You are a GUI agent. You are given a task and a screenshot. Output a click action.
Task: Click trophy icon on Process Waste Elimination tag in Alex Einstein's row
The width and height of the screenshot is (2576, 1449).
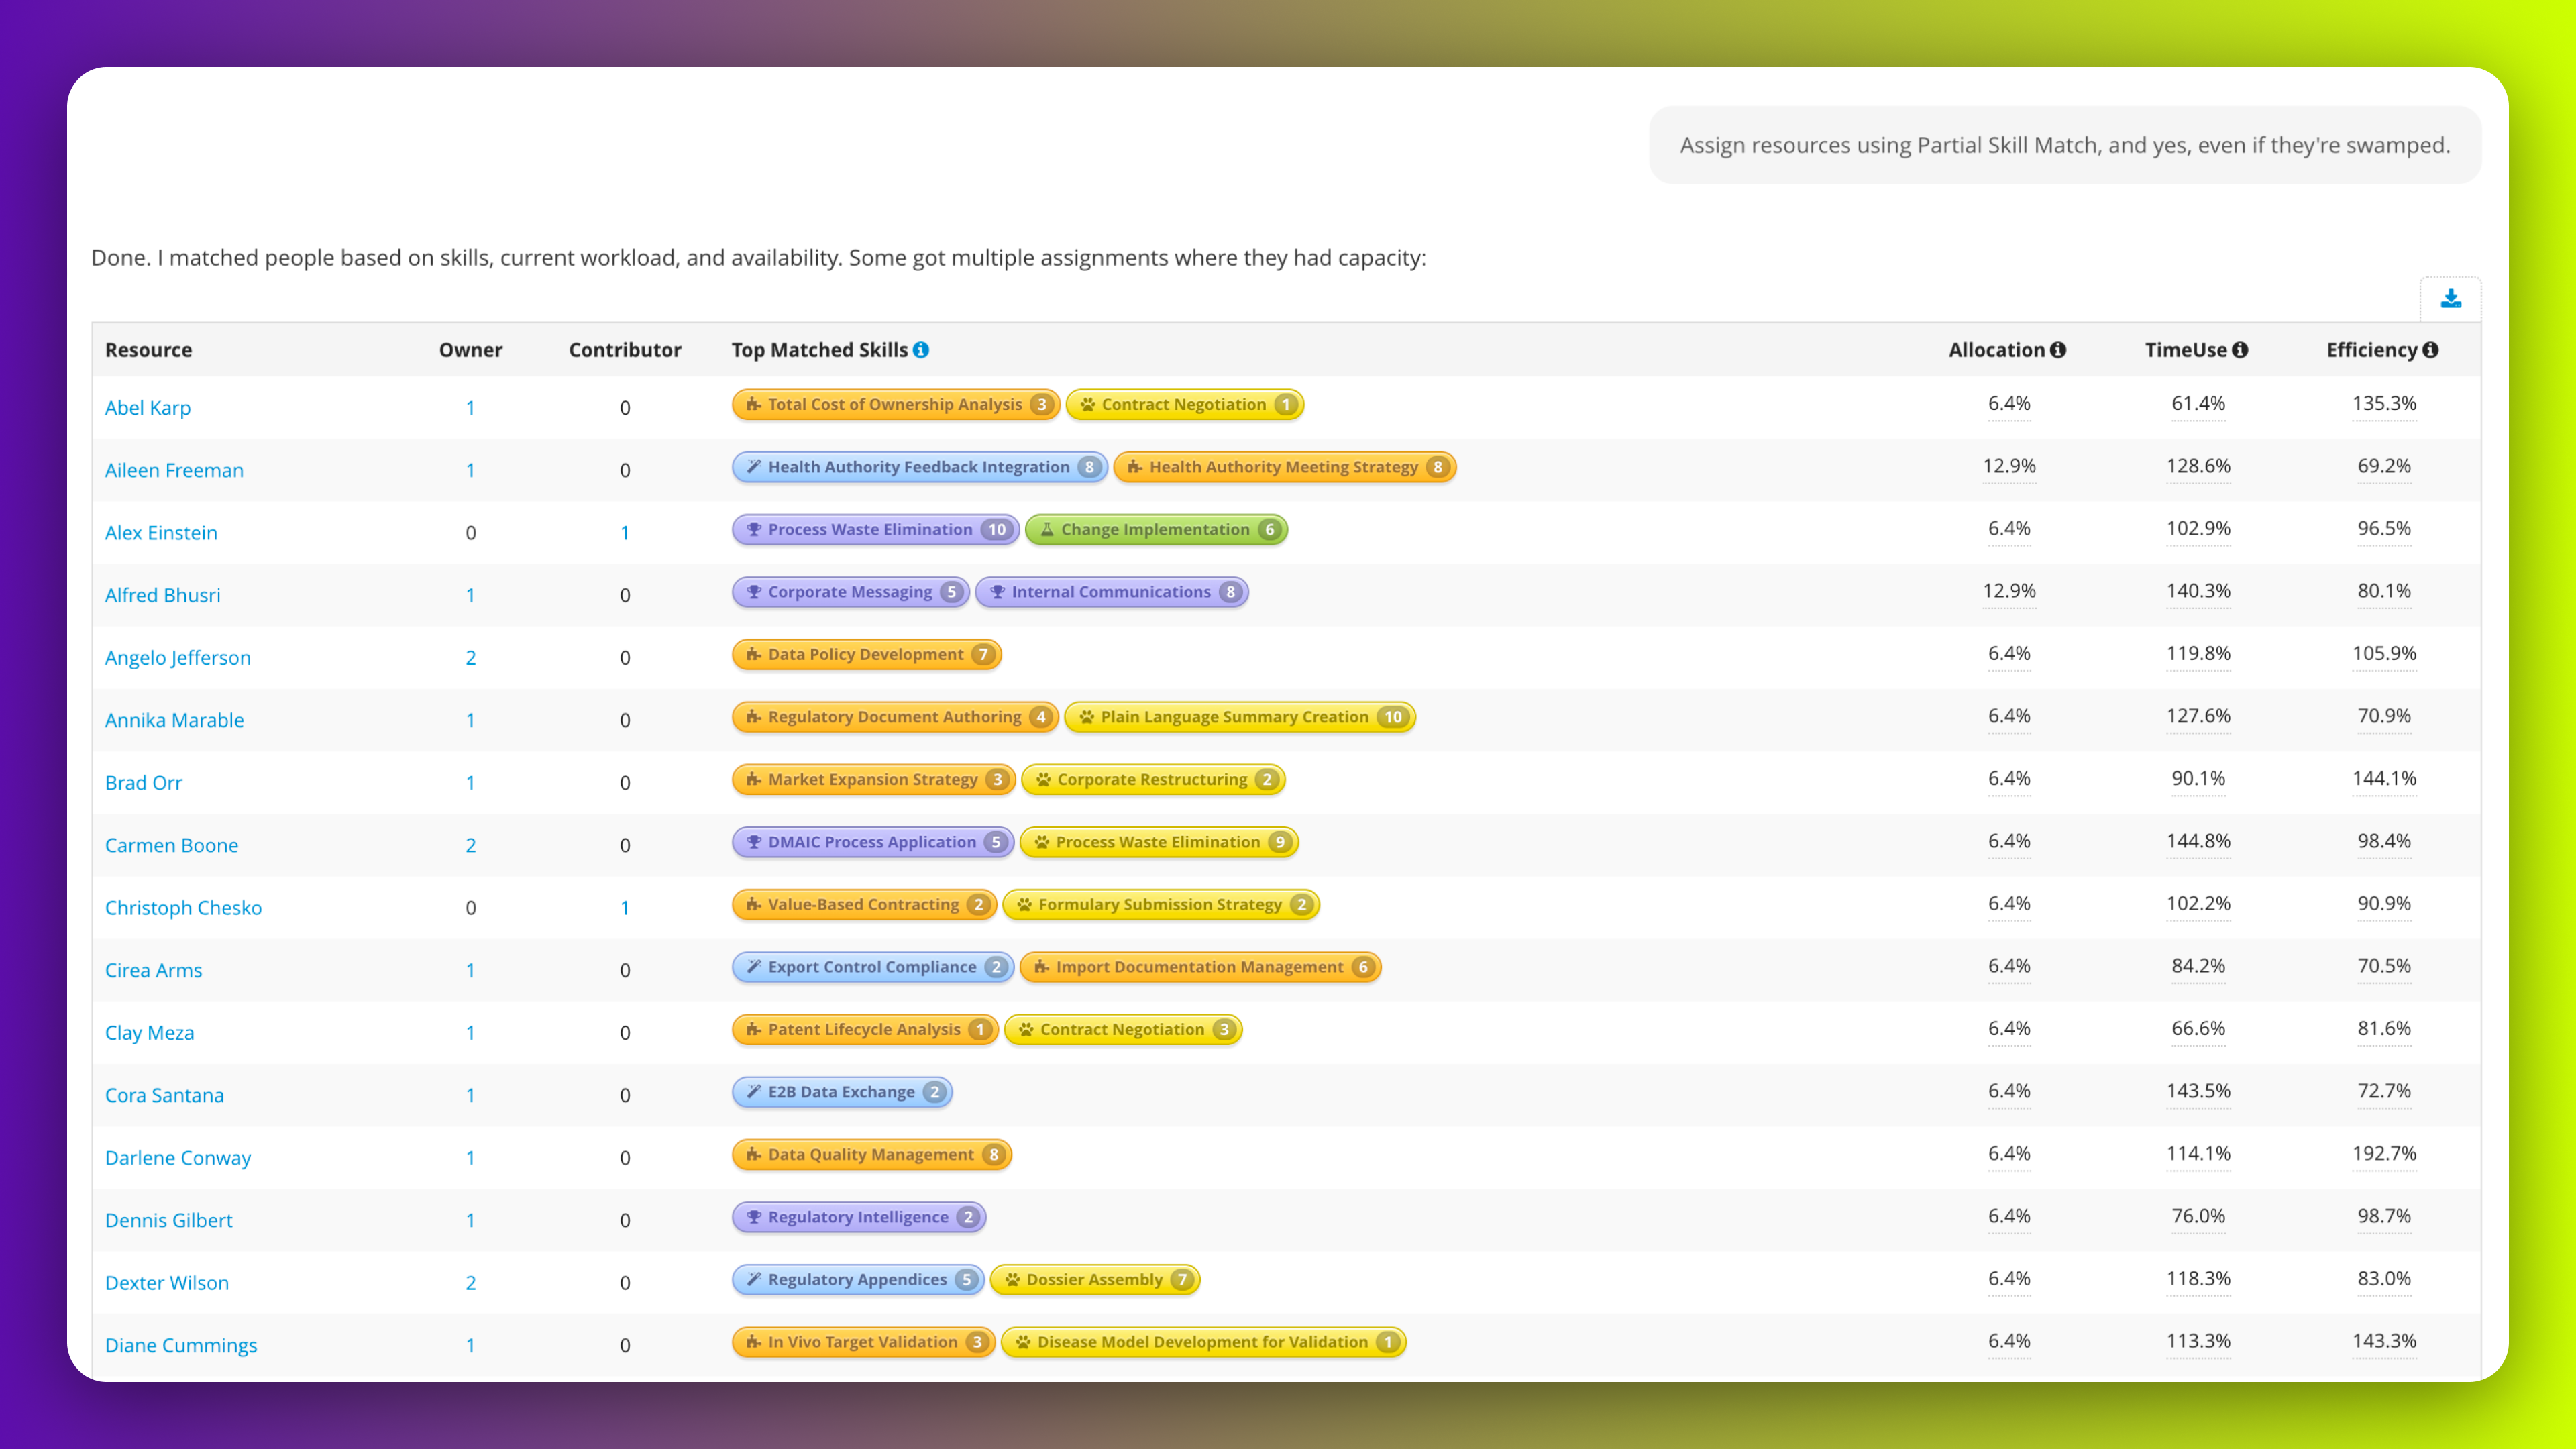click(x=754, y=530)
